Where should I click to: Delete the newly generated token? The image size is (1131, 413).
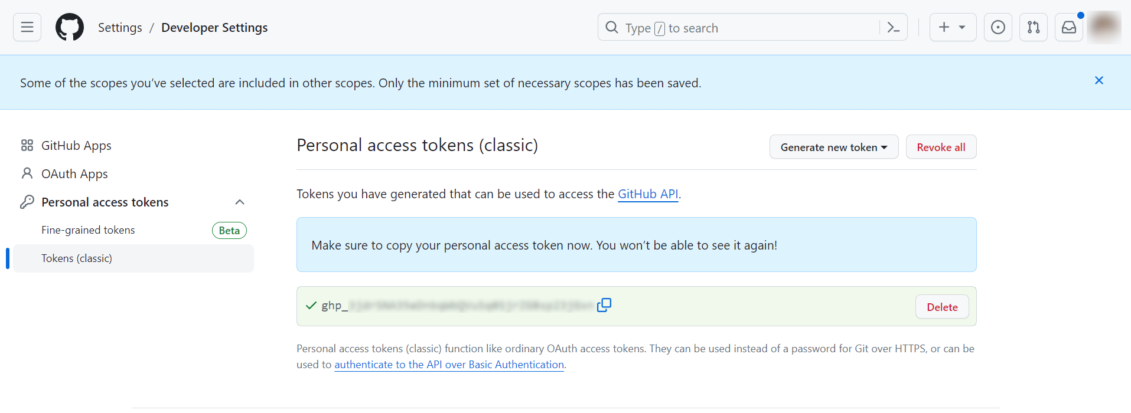[x=941, y=307]
